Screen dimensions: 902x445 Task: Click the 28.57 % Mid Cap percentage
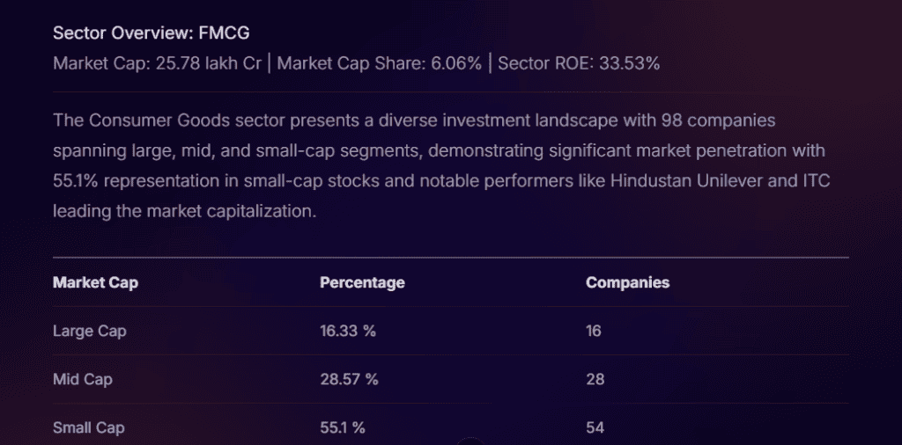pyautogui.click(x=349, y=379)
